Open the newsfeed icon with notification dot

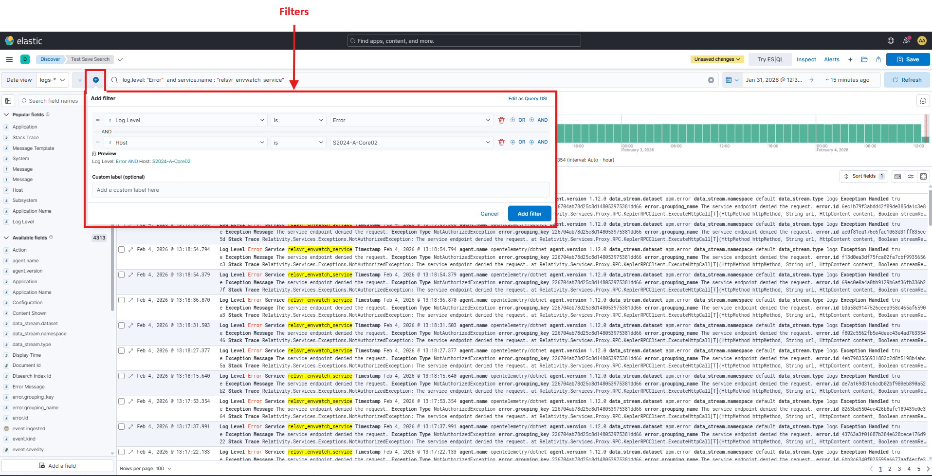(906, 41)
